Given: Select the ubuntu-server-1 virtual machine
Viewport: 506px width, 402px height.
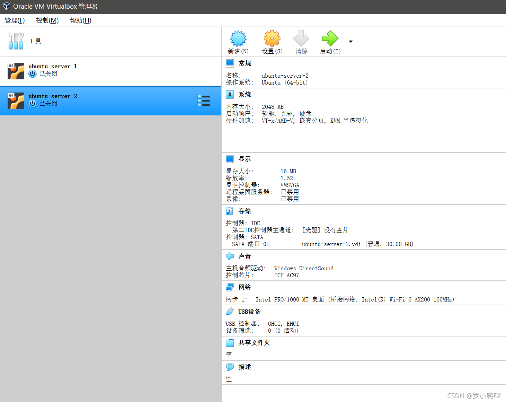Looking at the screenshot, I should click(110, 71).
